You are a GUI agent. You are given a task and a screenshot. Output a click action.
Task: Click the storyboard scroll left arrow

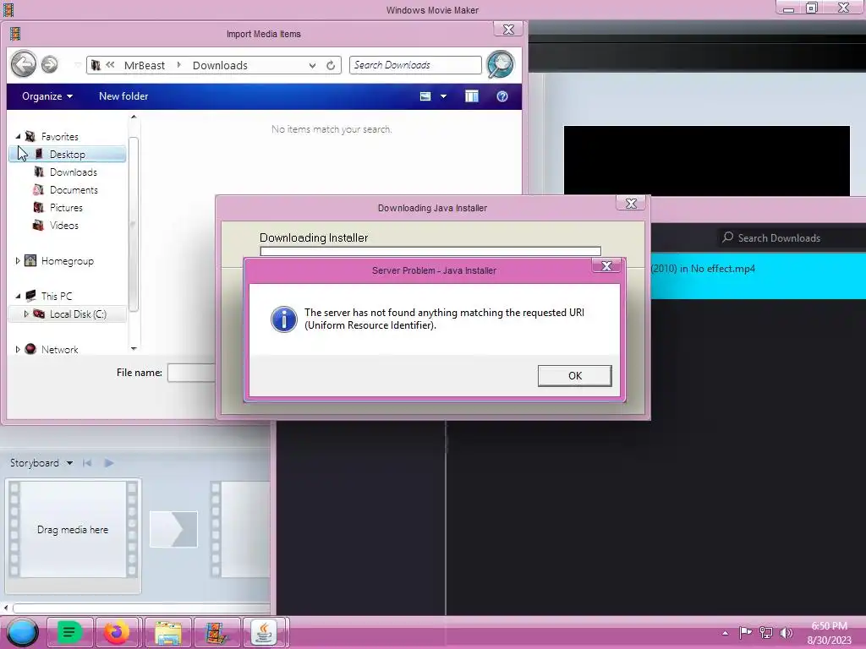click(x=6, y=608)
